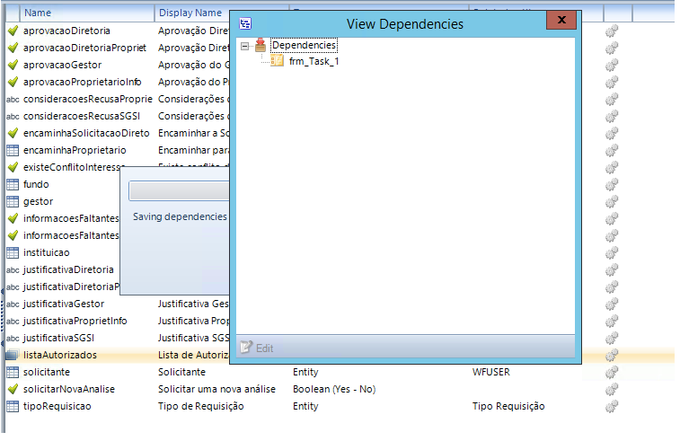680x441 pixels.
Task: Click the 'Boolean (Yes - No)' type cell
Action: point(334,390)
